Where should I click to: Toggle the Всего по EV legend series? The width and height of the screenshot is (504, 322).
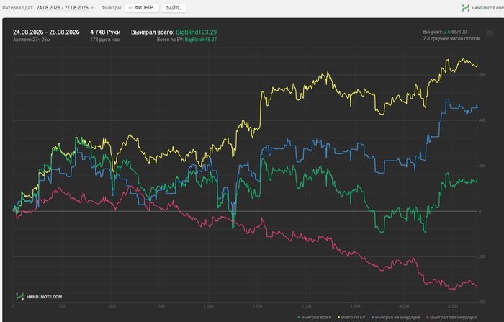coord(351,317)
